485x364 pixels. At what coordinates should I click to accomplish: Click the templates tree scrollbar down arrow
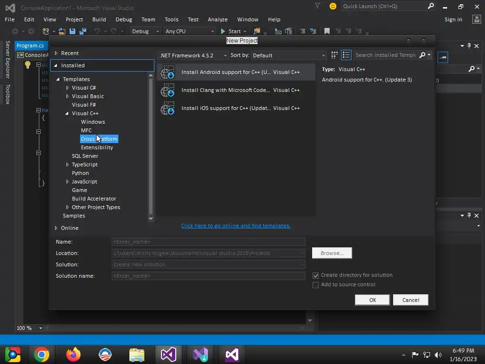coord(151,218)
